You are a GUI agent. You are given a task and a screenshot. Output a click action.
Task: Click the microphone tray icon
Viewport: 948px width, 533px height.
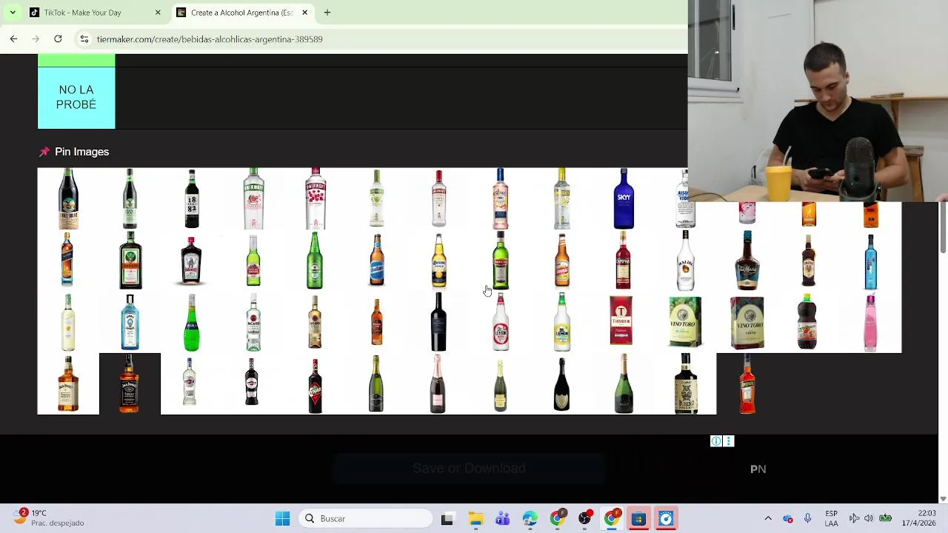(x=807, y=519)
